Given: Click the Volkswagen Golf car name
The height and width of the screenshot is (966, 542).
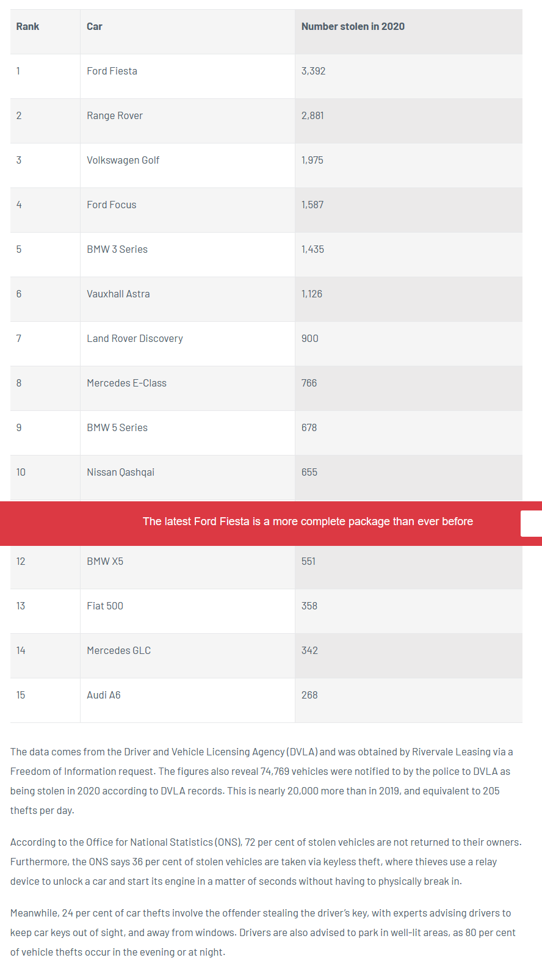Looking at the screenshot, I should [123, 161].
